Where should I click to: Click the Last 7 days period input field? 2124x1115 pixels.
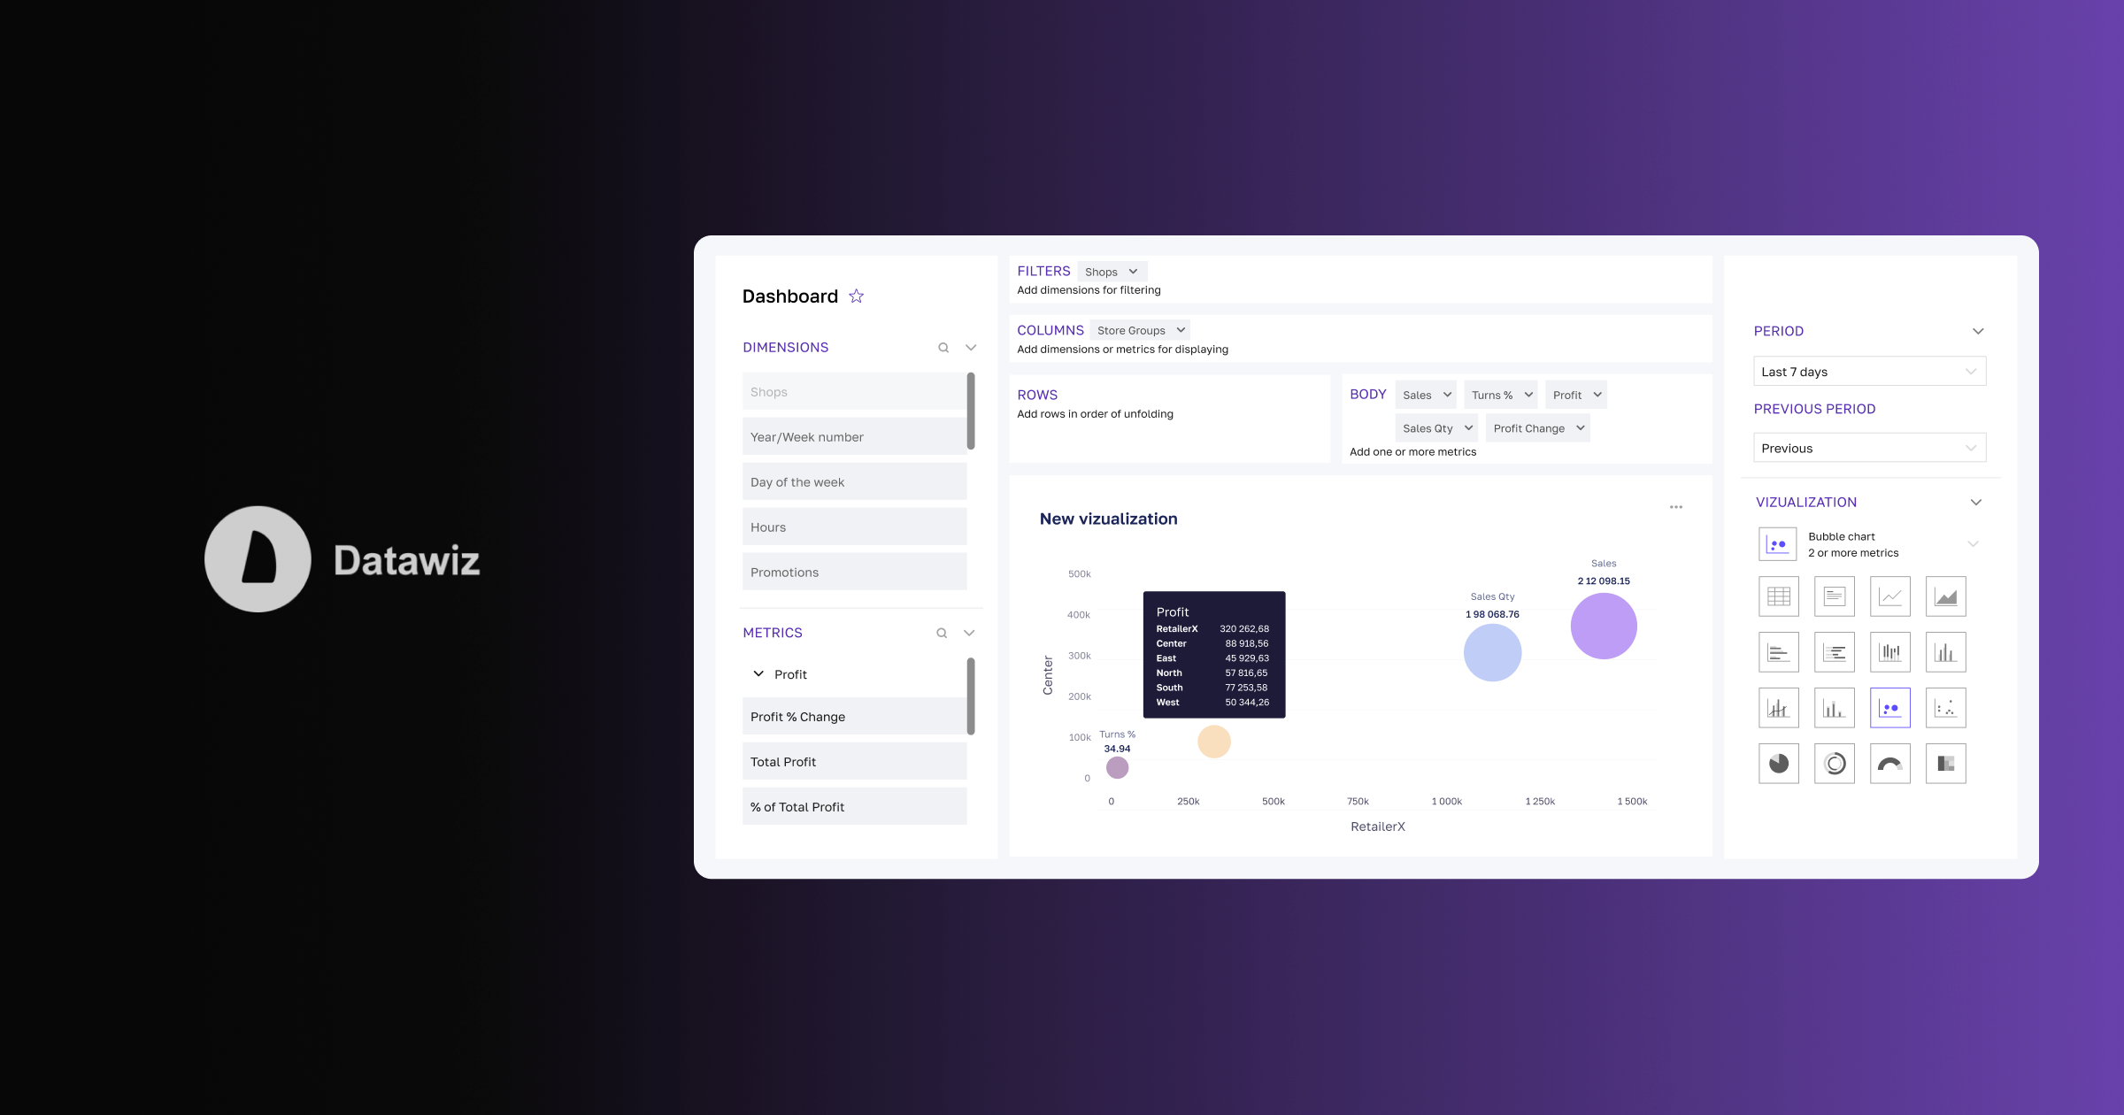coord(1868,371)
